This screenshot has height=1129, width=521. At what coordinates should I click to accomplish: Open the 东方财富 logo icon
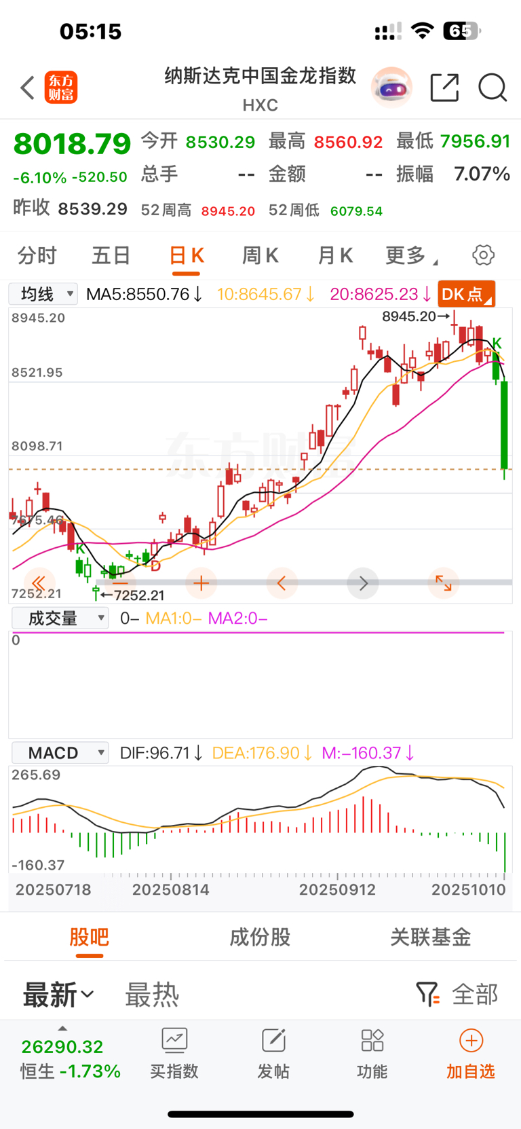(x=61, y=88)
